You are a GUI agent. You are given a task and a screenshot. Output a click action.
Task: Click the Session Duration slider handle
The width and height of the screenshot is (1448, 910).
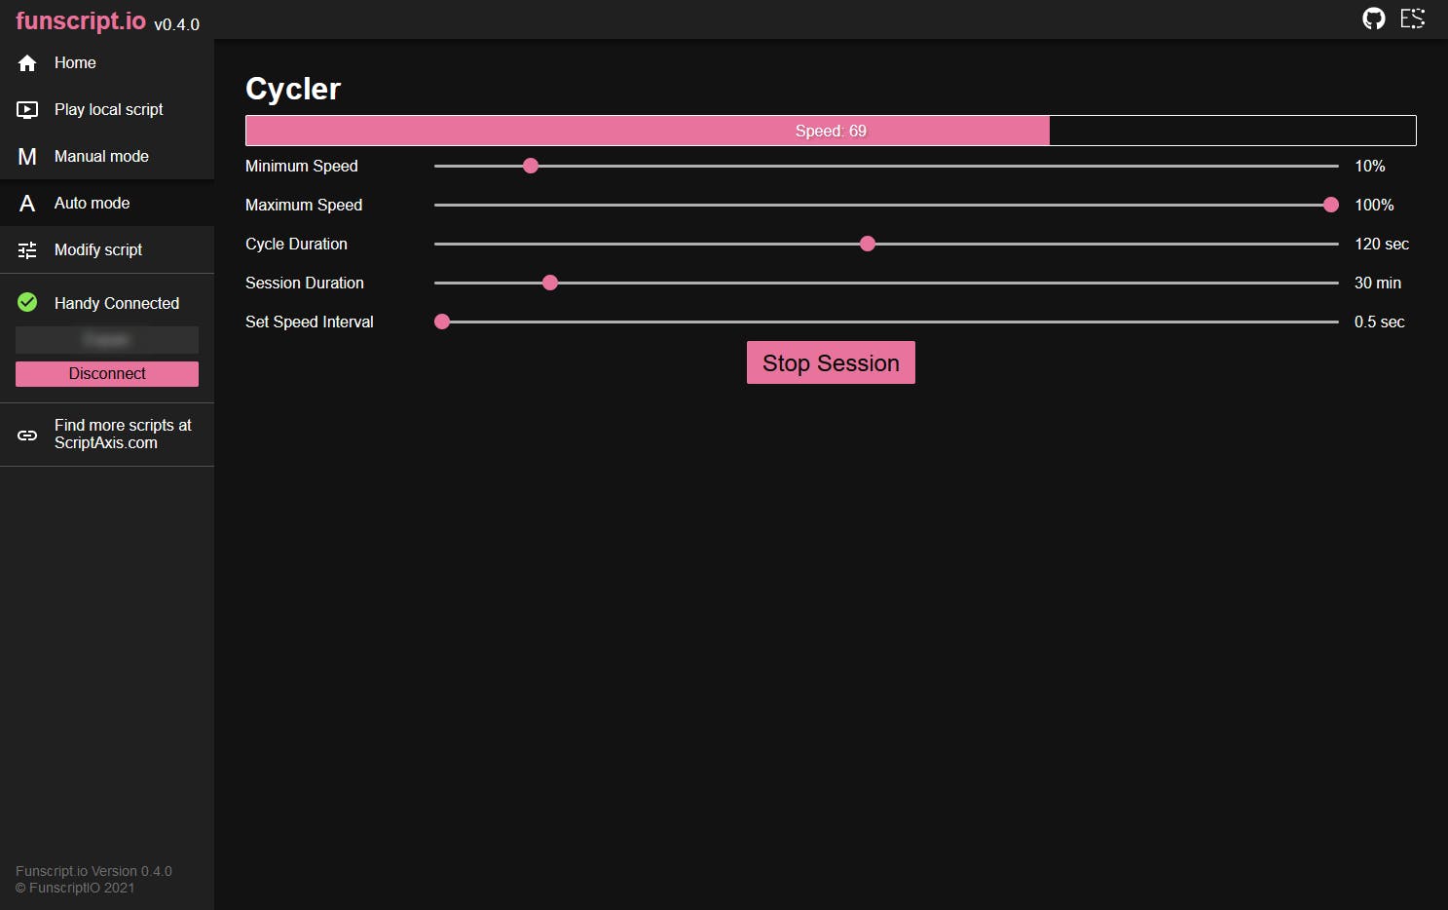pos(550,283)
